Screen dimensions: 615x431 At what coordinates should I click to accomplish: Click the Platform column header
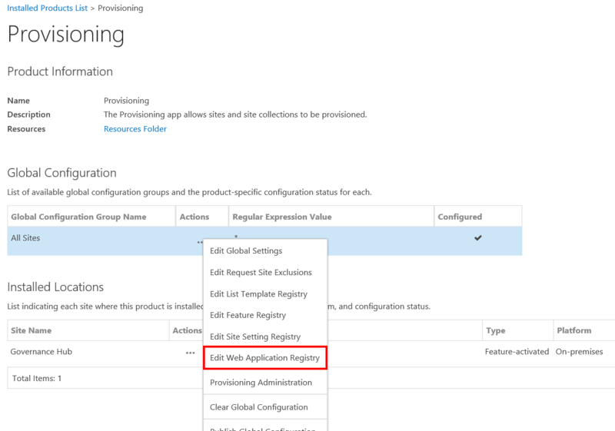pyautogui.click(x=573, y=330)
